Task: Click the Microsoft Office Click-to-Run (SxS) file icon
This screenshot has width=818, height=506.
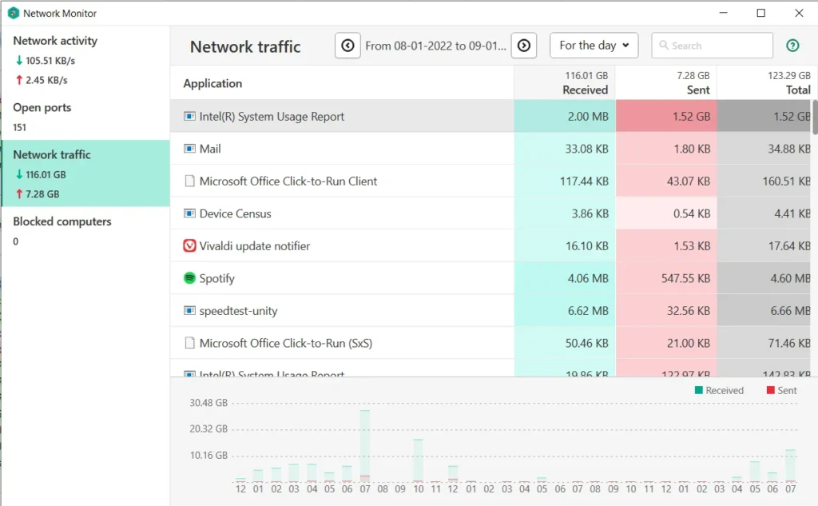Action: 189,343
